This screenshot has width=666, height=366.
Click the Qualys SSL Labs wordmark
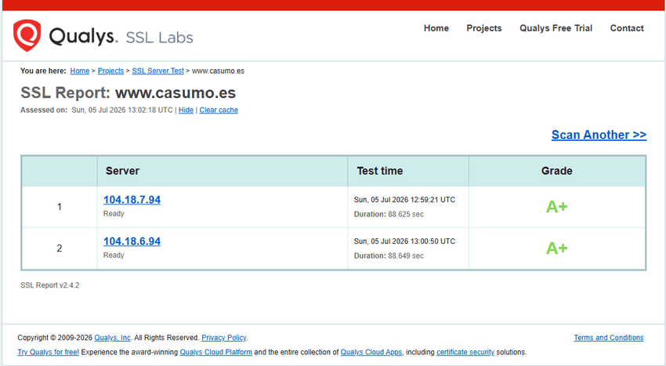tap(121, 37)
